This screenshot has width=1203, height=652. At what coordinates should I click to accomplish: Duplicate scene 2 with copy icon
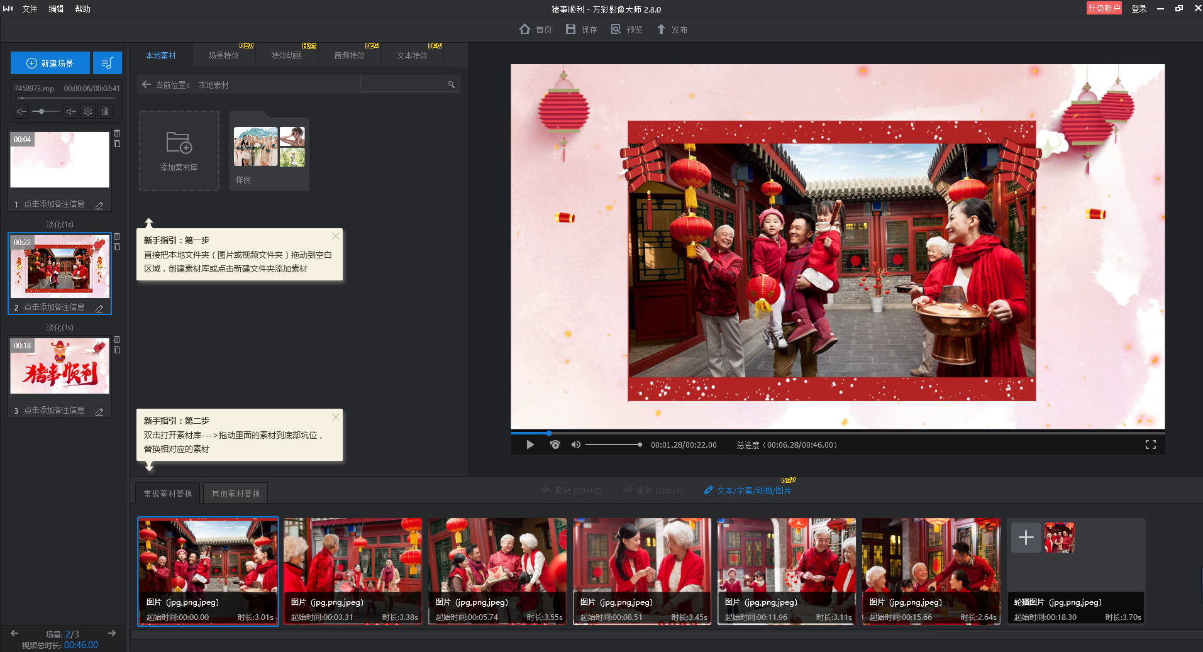coord(117,247)
